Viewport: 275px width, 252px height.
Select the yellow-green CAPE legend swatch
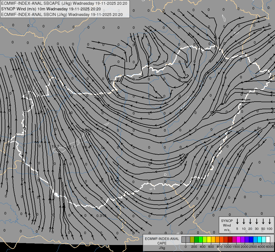point(205,239)
